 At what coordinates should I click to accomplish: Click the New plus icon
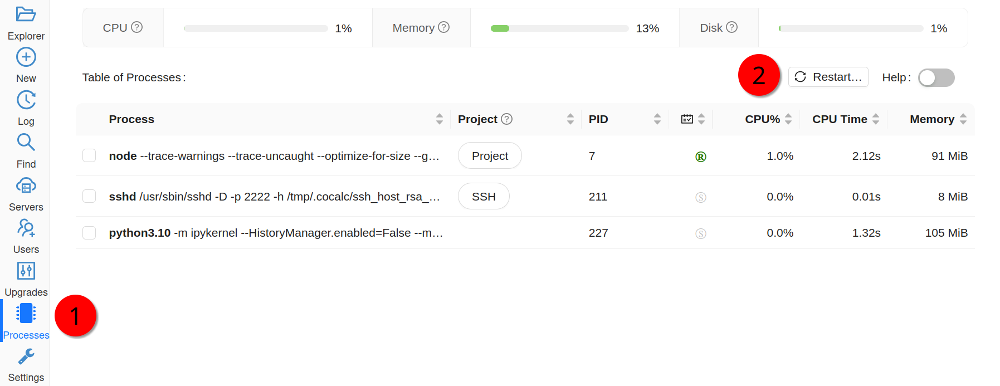pyautogui.click(x=26, y=57)
